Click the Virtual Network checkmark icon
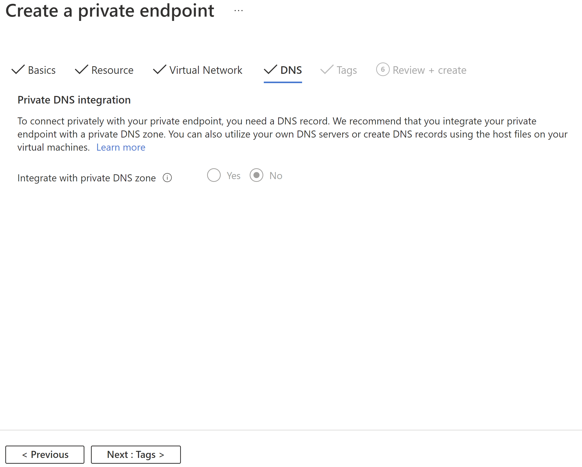The height and width of the screenshot is (467, 582). click(x=159, y=70)
